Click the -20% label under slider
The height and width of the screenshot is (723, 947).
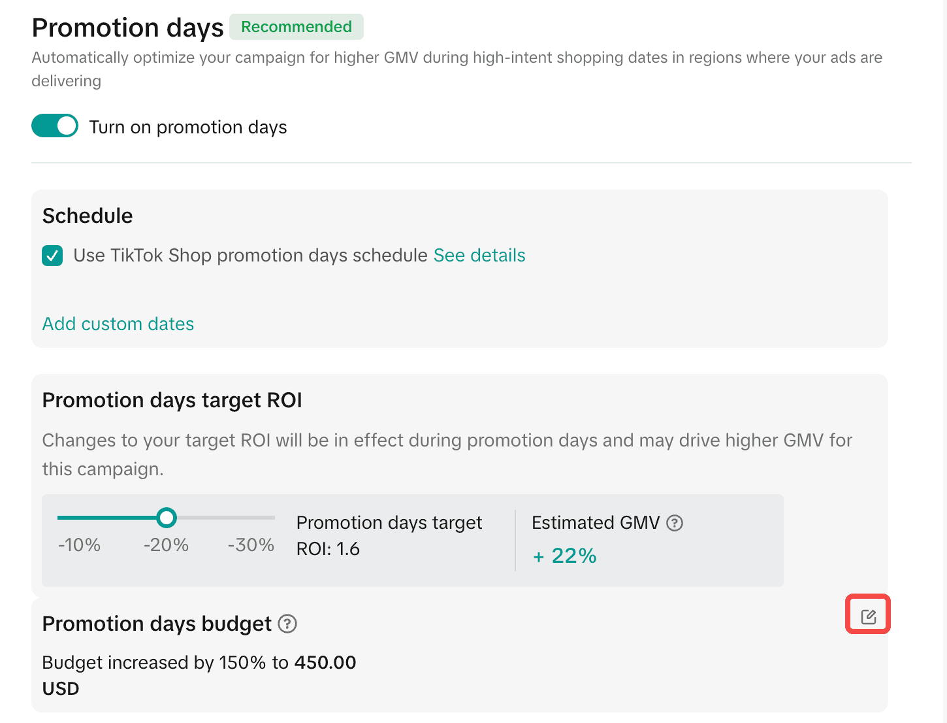pyautogui.click(x=166, y=545)
